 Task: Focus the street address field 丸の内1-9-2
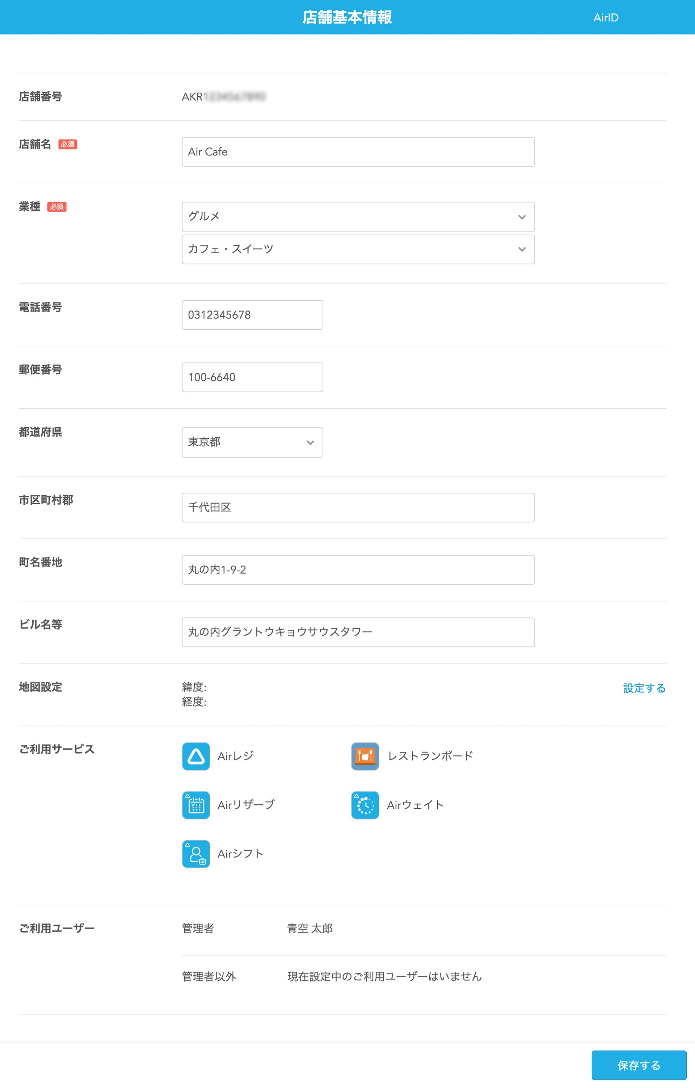point(358,570)
